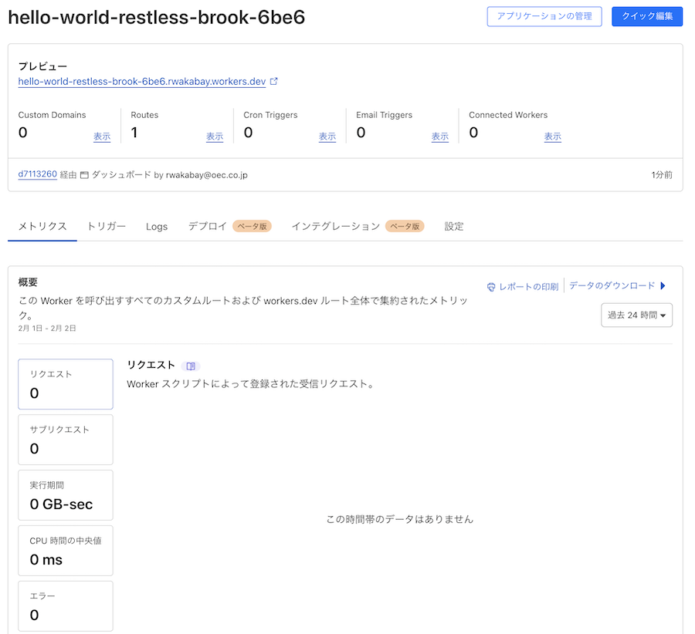Open the Logs tab
The image size is (695, 634).
point(157,226)
